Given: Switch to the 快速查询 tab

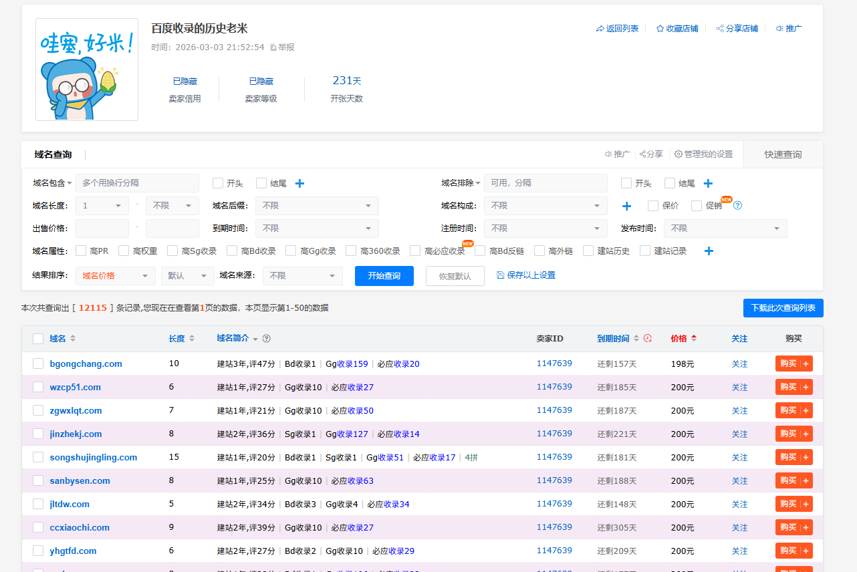Looking at the screenshot, I should tap(783, 154).
